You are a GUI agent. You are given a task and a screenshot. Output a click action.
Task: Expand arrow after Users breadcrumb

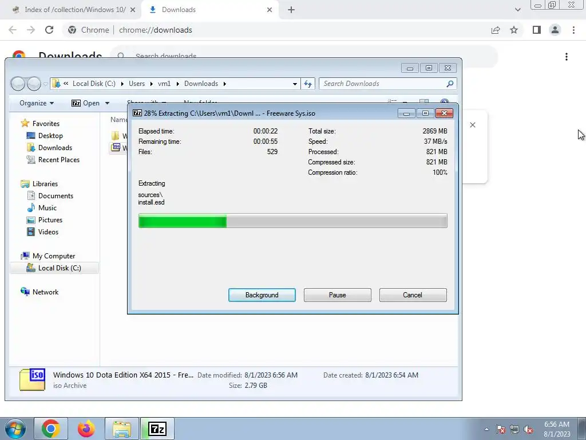pos(151,84)
